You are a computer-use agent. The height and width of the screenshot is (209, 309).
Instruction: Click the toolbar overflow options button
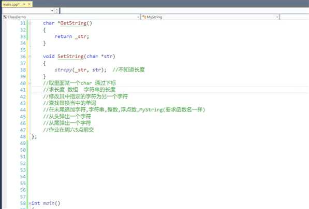pos(56,11)
